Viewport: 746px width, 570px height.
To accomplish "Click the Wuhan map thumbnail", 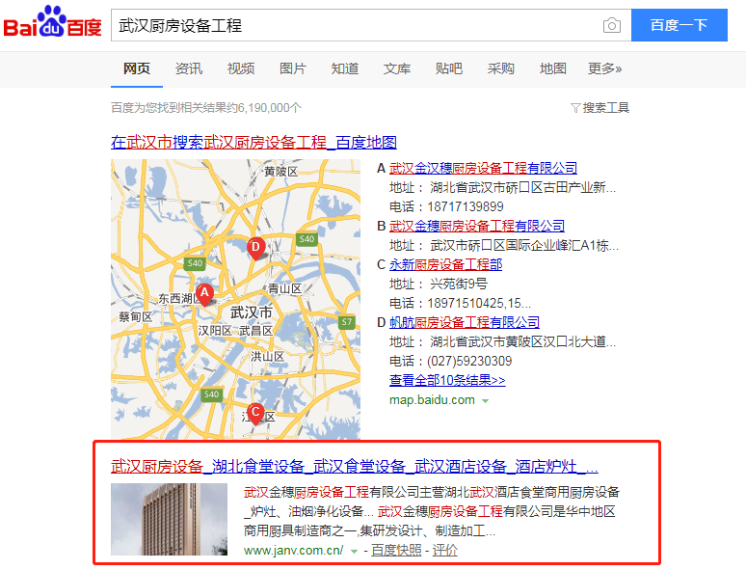I will (x=235, y=299).
